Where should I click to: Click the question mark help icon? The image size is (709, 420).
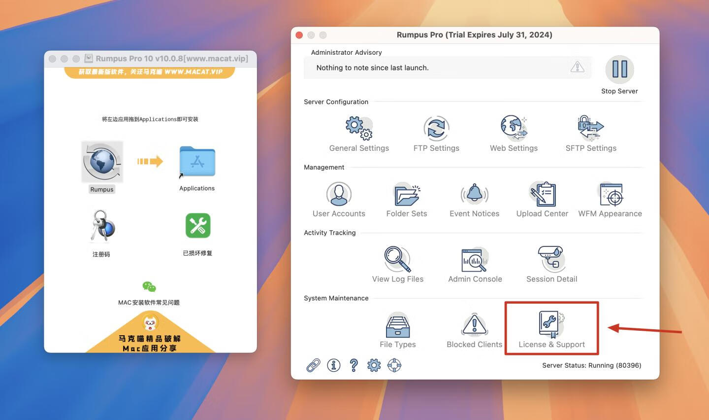coord(354,365)
